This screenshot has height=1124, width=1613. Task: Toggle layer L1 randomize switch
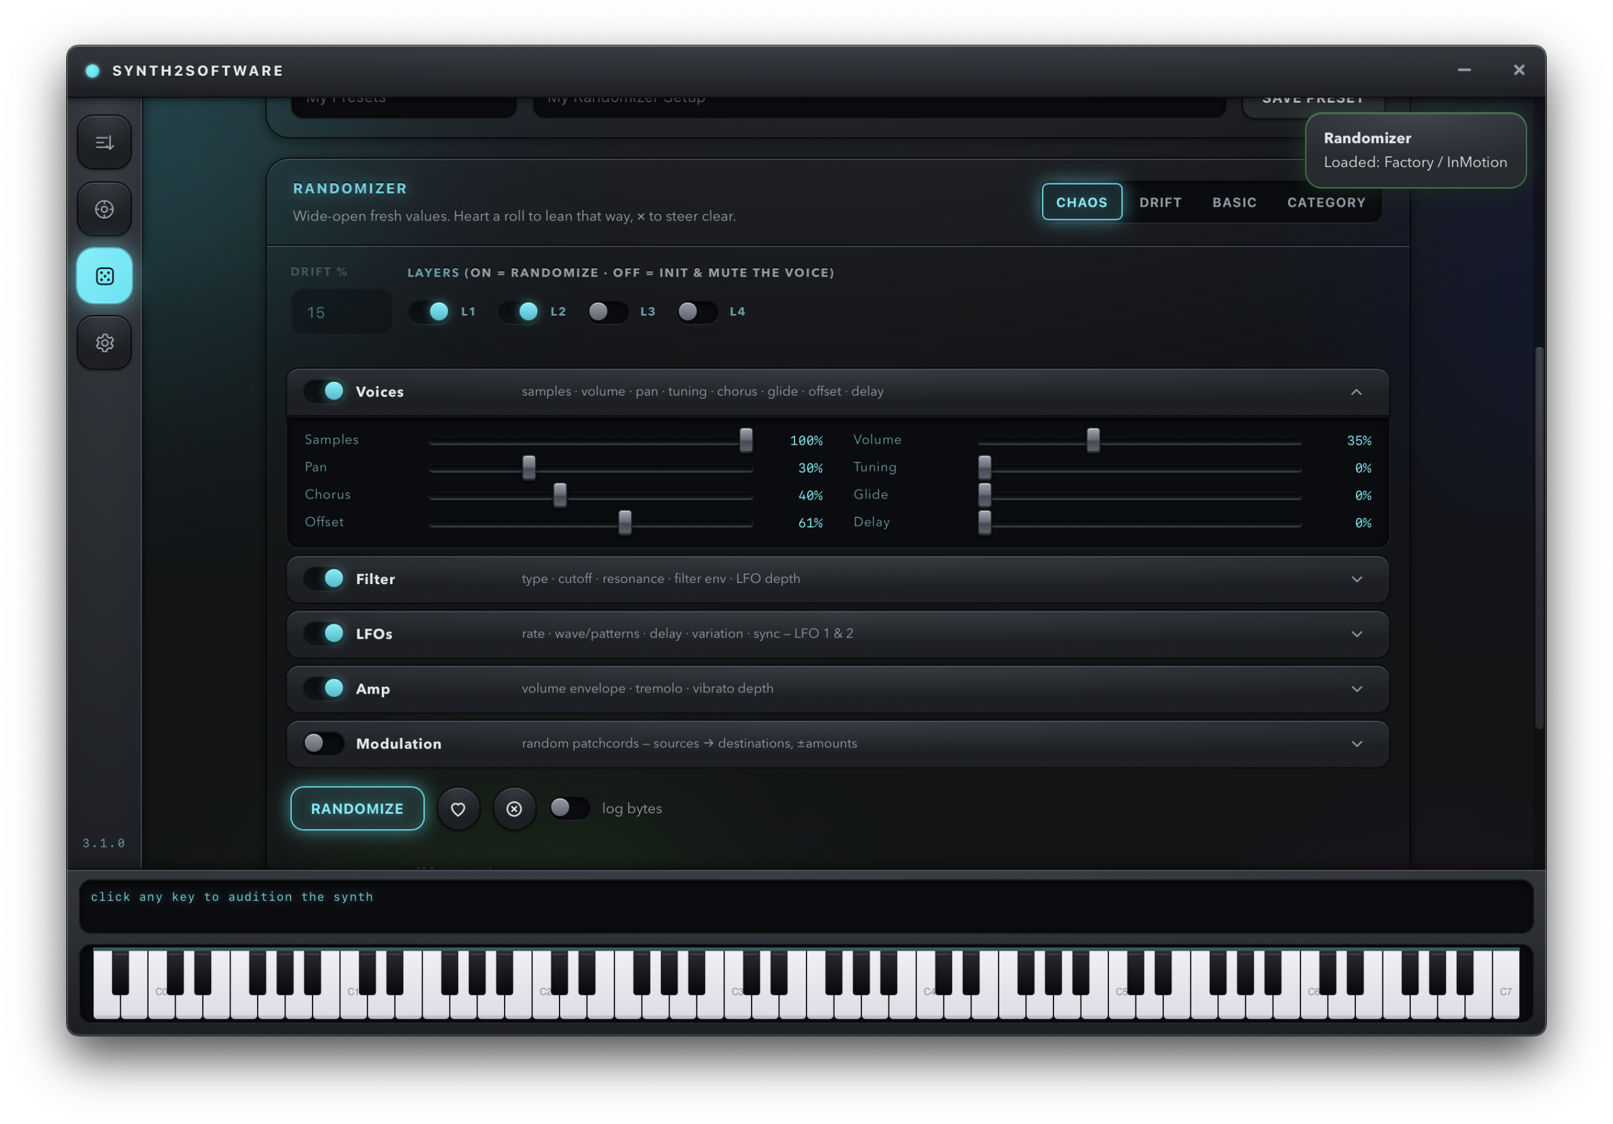click(x=430, y=312)
